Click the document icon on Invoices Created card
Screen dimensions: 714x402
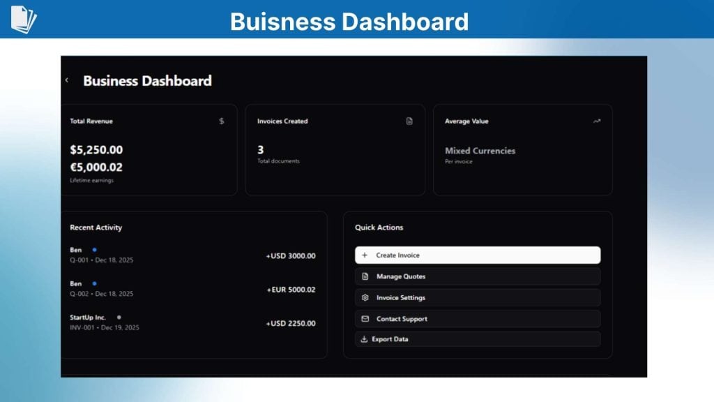pyautogui.click(x=408, y=121)
